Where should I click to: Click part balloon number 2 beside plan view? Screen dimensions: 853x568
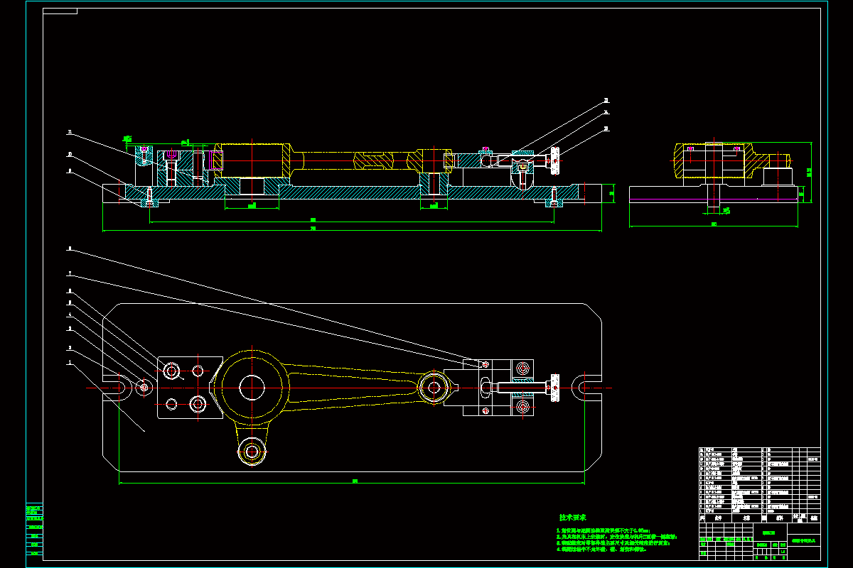(x=70, y=348)
